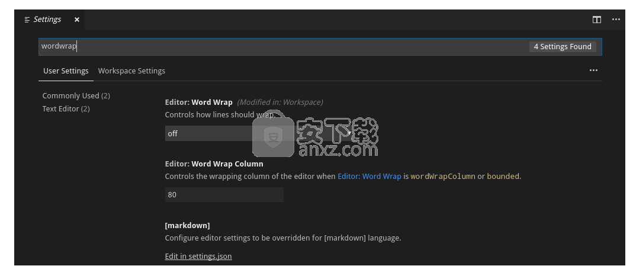Click the 4 Settings Found badge
The width and height of the screenshot is (633, 269).
(x=563, y=46)
